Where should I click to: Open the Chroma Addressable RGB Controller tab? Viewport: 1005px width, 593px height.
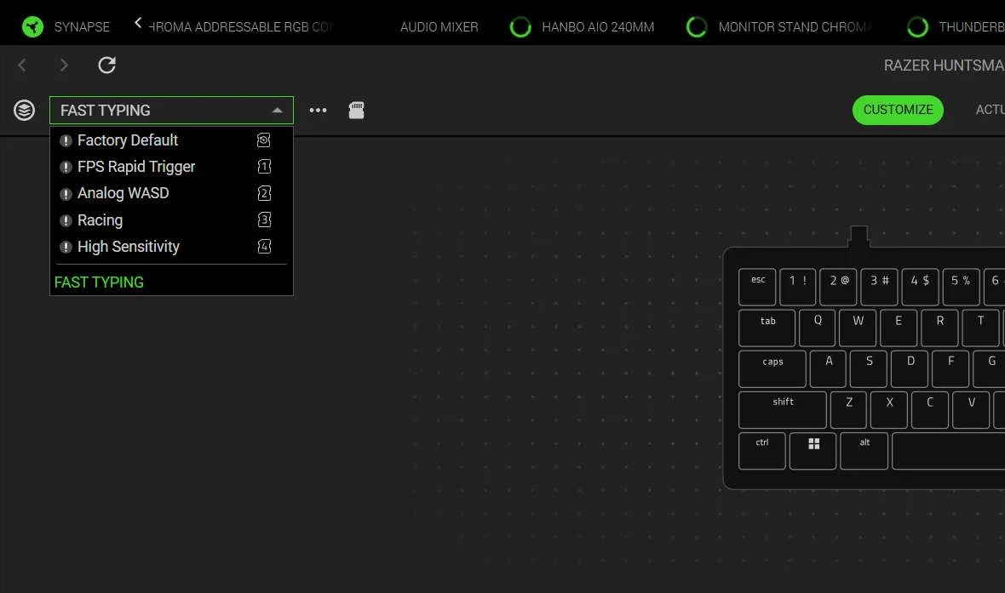[240, 27]
